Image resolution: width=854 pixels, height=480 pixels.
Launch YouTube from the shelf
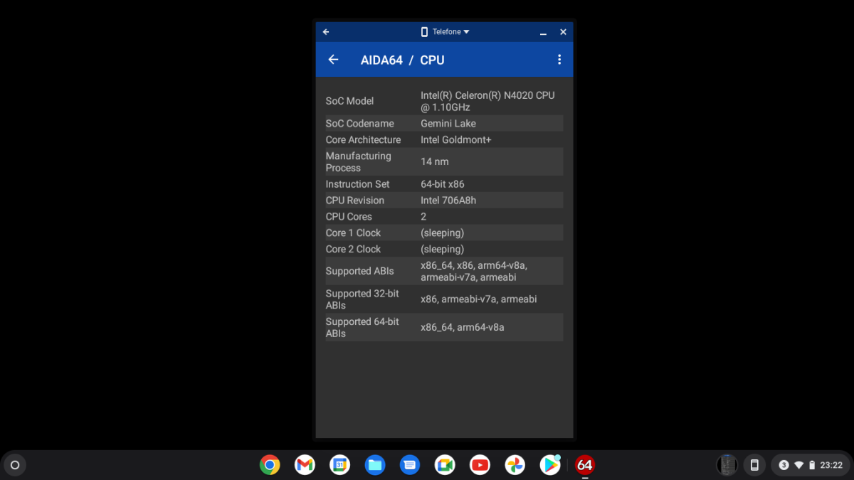(480, 465)
